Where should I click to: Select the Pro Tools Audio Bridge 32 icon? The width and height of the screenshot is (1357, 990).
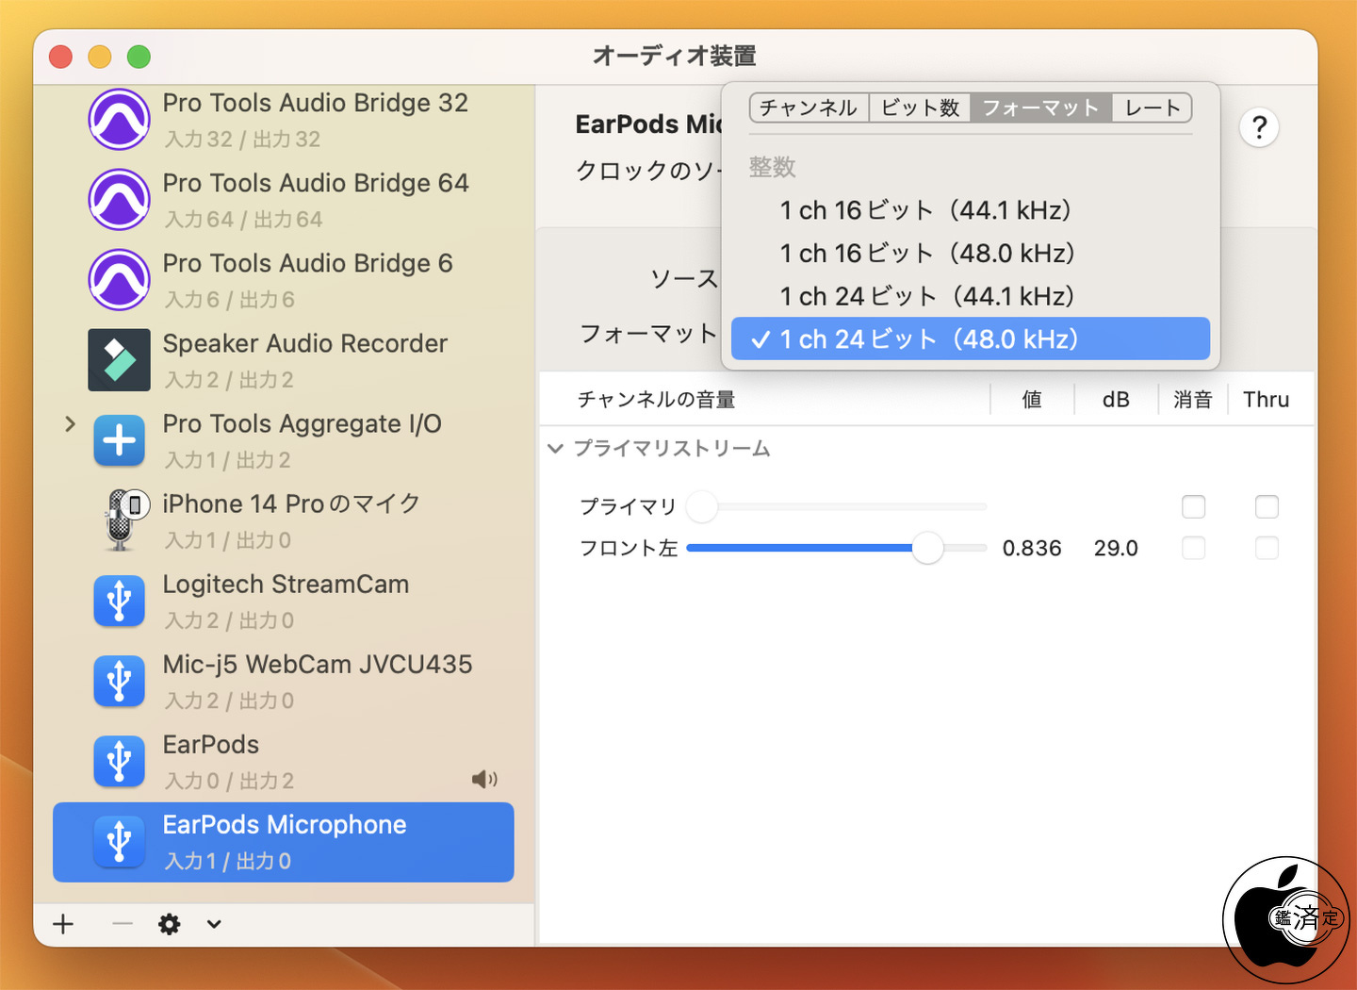(x=120, y=120)
